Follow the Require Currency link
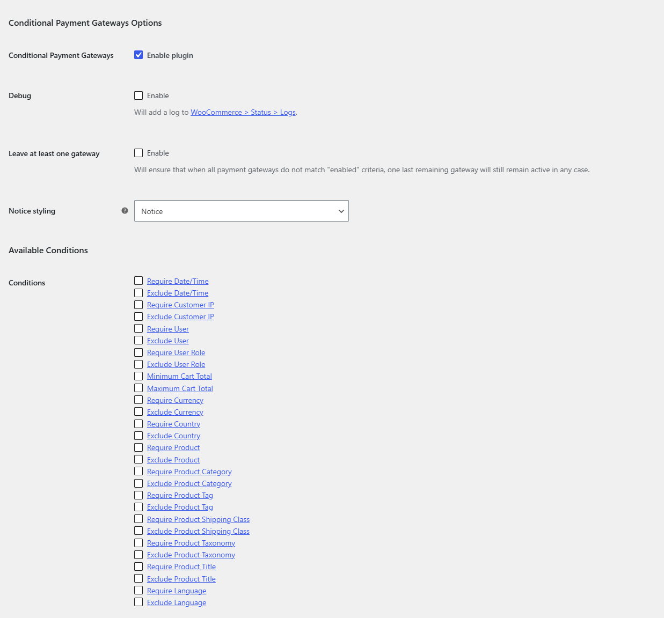The image size is (664, 618). [175, 400]
